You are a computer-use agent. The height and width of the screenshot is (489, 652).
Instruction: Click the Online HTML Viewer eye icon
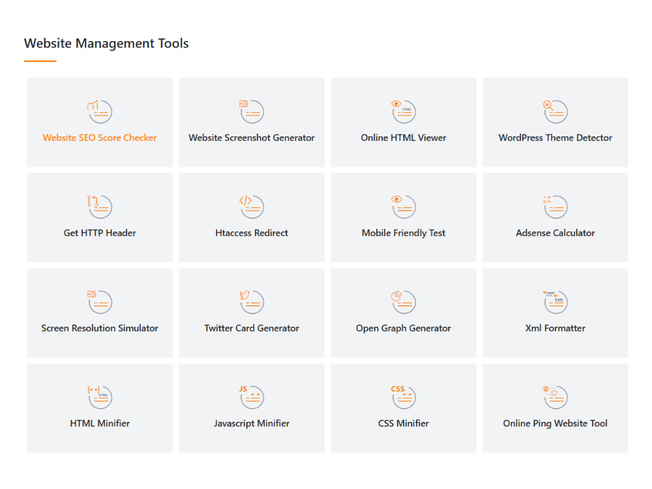tap(404, 111)
